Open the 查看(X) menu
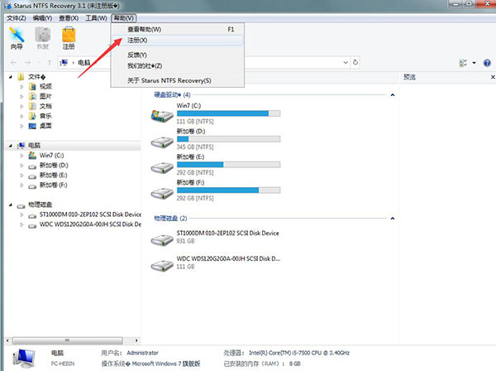The width and height of the screenshot is (496, 371). click(x=69, y=18)
